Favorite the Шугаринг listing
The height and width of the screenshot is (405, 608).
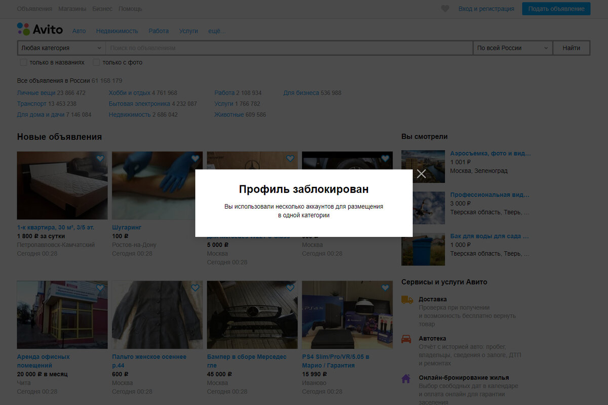click(x=195, y=159)
